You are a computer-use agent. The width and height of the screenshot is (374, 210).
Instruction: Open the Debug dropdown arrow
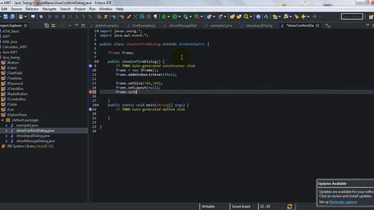coord(168,17)
